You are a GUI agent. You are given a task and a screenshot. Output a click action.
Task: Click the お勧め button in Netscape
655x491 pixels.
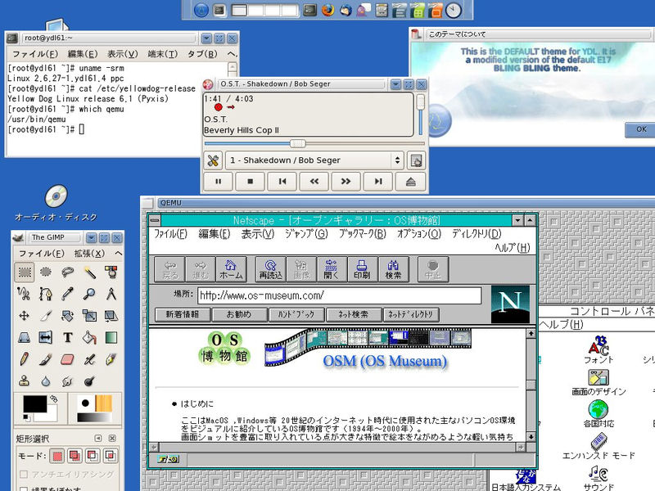pos(239,314)
